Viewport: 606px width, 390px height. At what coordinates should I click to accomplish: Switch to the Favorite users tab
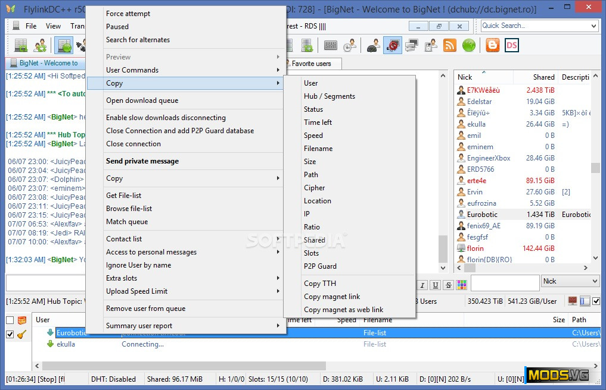[310, 63]
